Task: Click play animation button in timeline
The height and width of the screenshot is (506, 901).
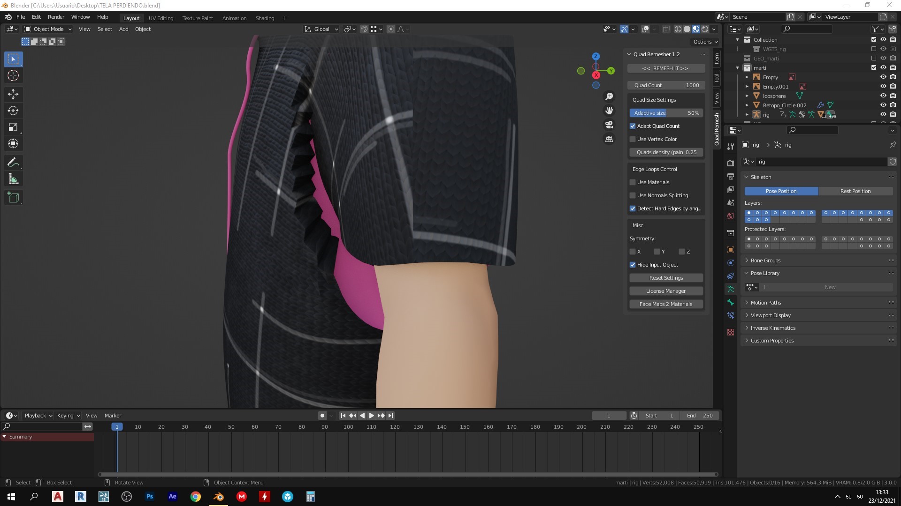Action: tap(371, 416)
